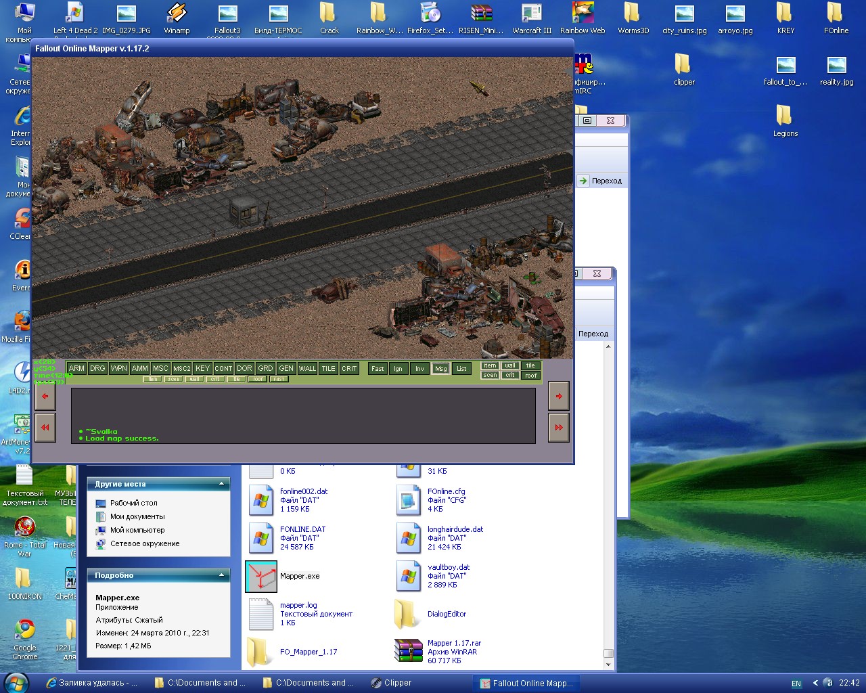Viewport: 866px width, 693px height.
Task: Select the IMG_0279.JPG desktop file
Action: [127, 18]
